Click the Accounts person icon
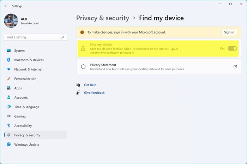This screenshot has width=247, height=164. pyautogui.click(x=9, y=98)
